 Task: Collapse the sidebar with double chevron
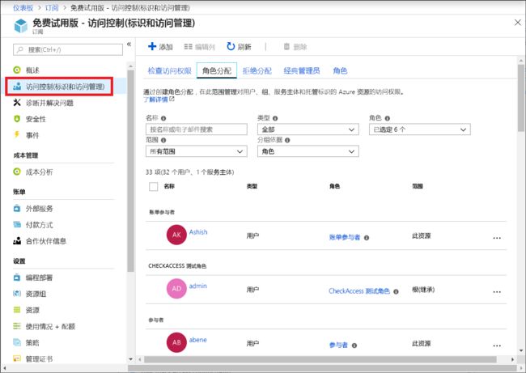[129, 45]
